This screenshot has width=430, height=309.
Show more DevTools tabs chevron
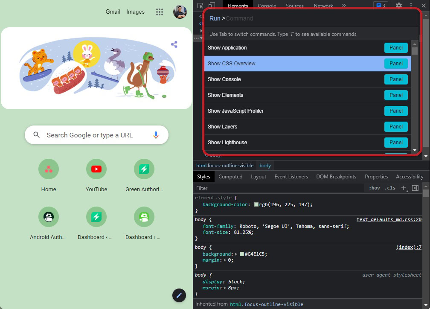(344, 6)
